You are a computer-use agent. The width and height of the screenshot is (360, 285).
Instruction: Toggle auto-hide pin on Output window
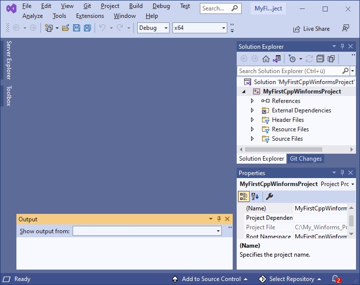click(x=219, y=219)
